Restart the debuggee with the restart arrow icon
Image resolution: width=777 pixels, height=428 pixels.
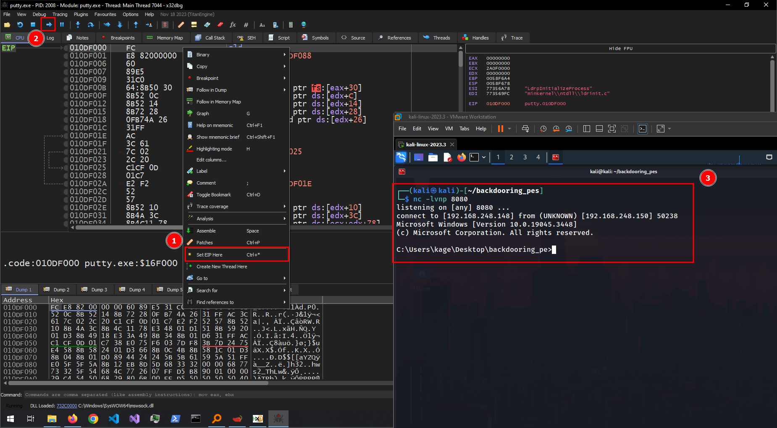click(20, 25)
